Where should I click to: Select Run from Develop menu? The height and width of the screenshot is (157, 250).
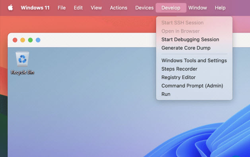[x=194, y=94]
